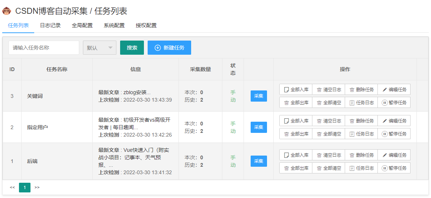
Task: Click 编辑任务 for task 关键词
Action: pos(394,89)
